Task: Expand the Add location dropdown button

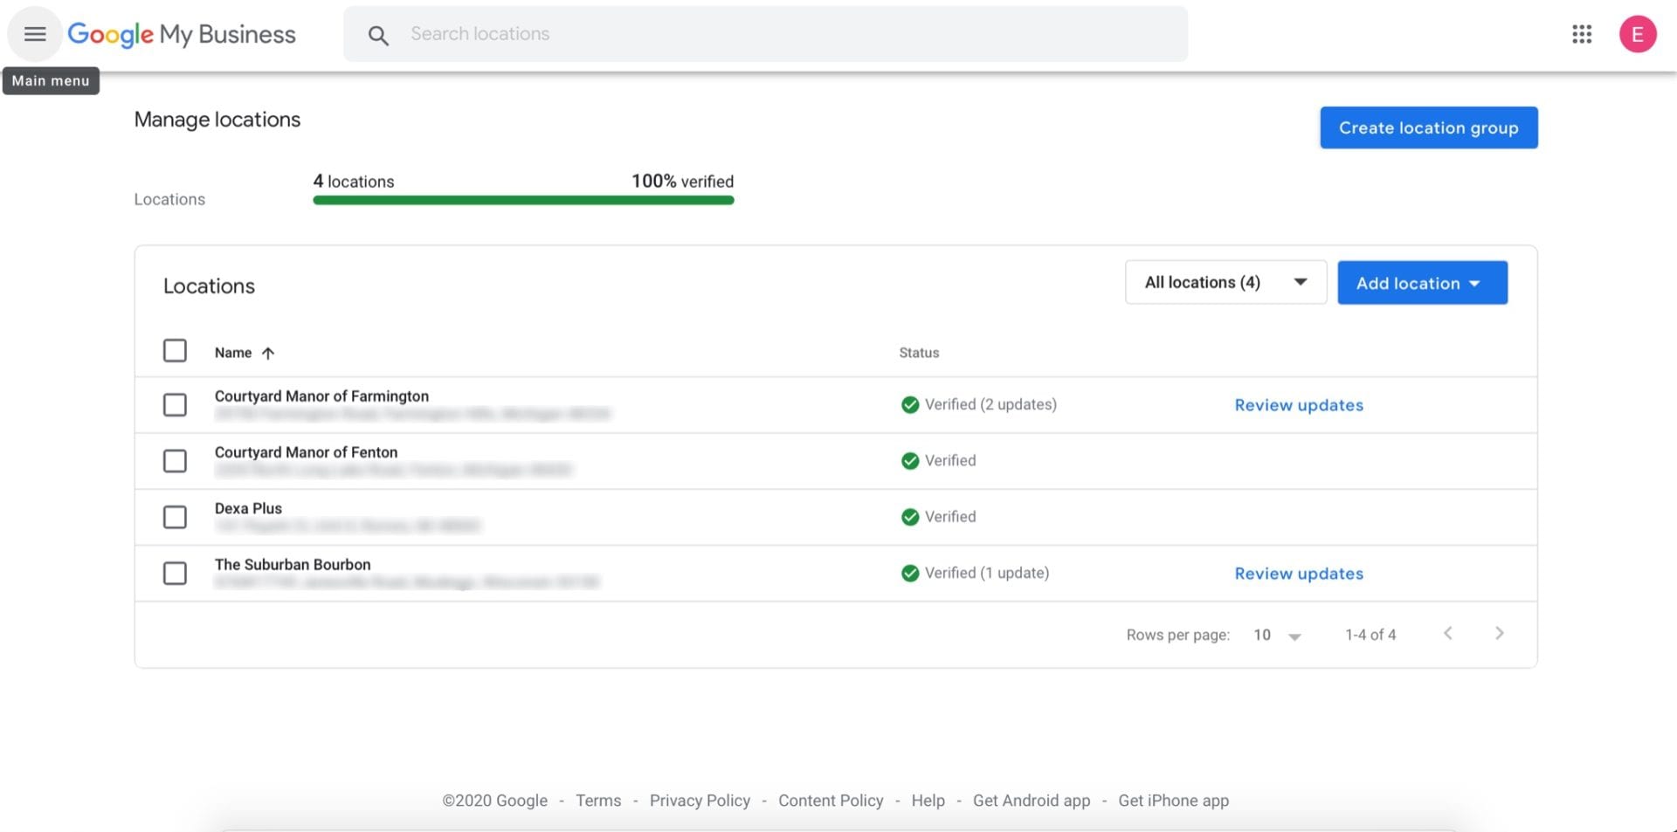Action: click(1422, 283)
